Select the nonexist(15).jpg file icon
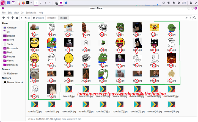The width and height of the screenshot is (198, 122). tap(171, 104)
